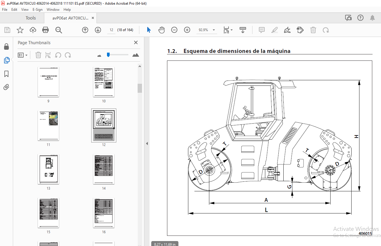Bookmark document with the star icon
Screen dimensions: 381x246
tap(20, 30)
